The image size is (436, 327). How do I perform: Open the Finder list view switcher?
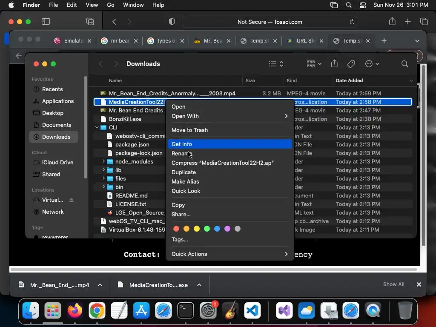pyautogui.click(x=276, y=64)
